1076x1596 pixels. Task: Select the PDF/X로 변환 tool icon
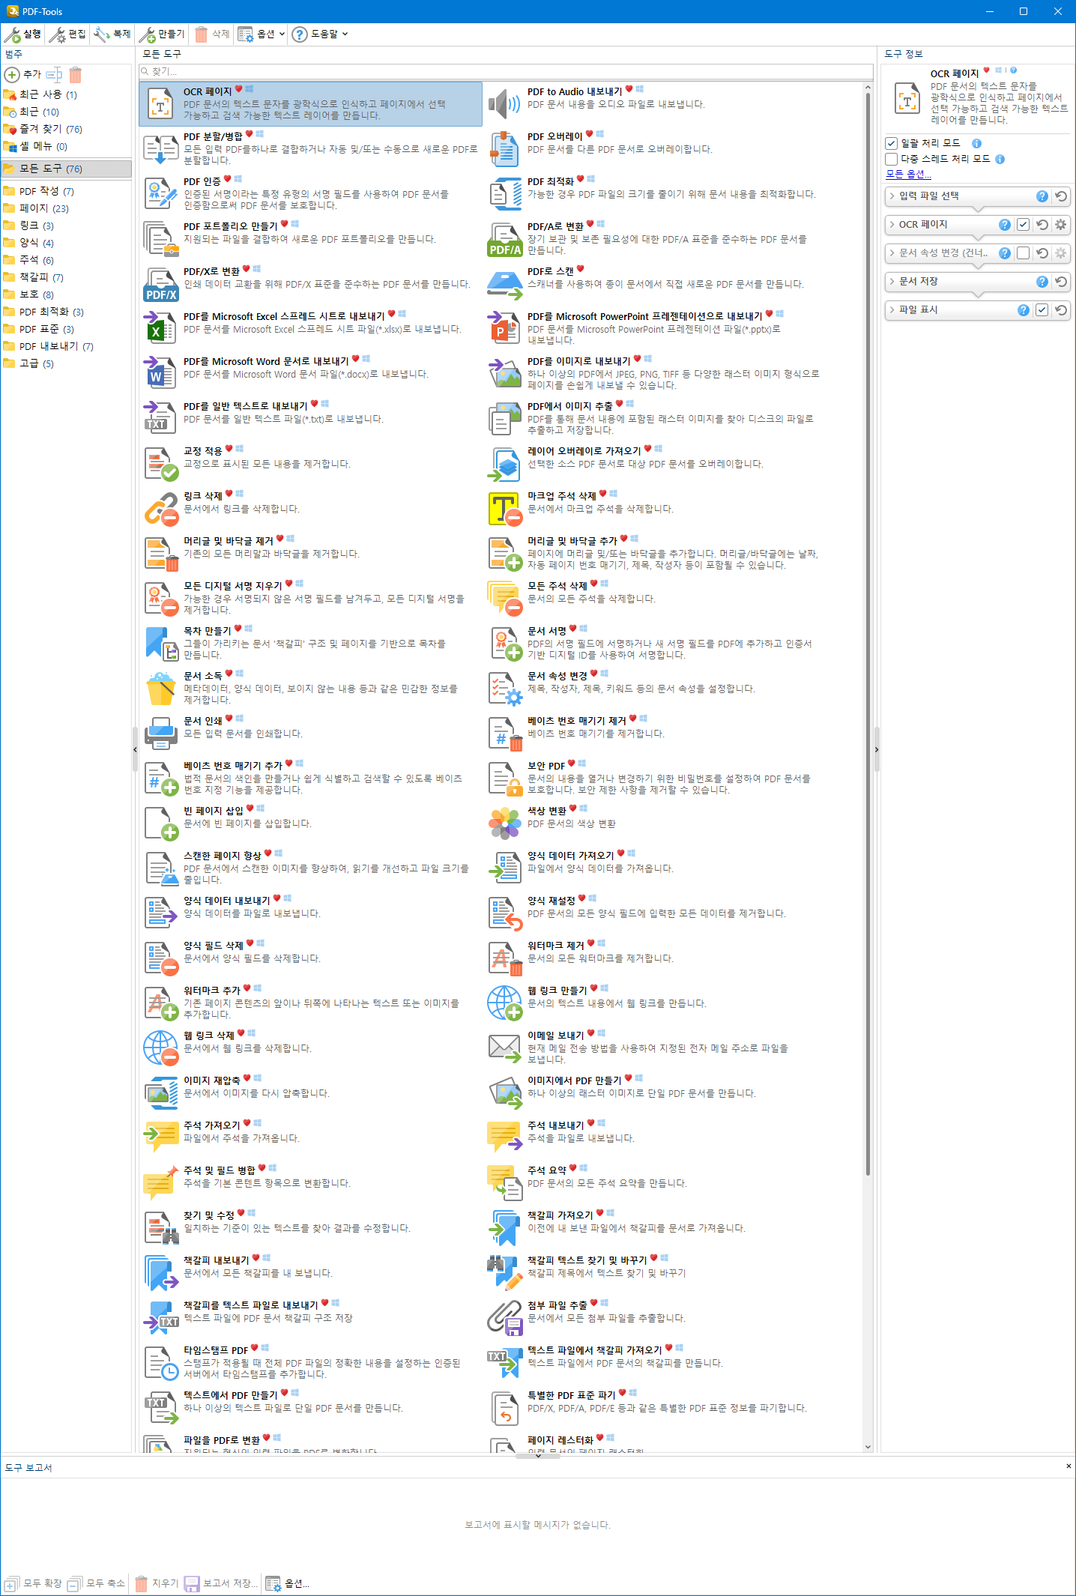click(160, 284)
